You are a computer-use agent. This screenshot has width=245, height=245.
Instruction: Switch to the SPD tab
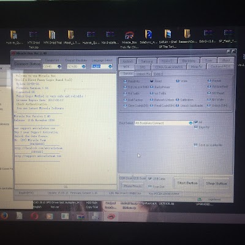click(x=143, y=67)
